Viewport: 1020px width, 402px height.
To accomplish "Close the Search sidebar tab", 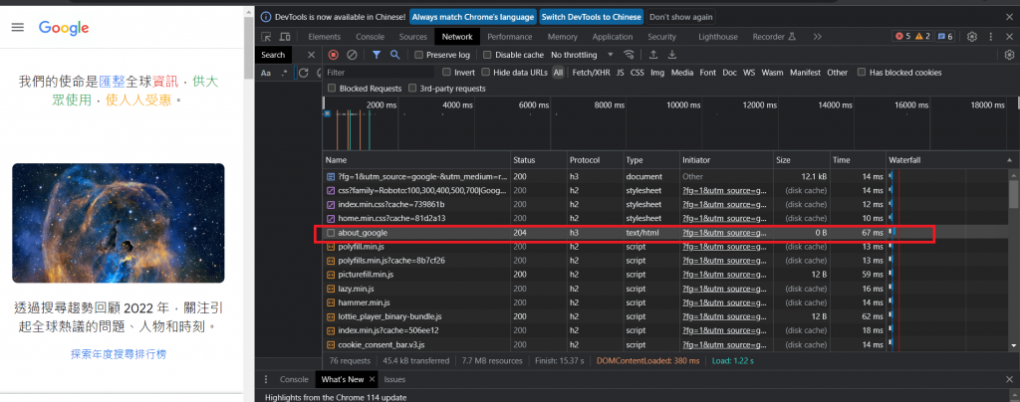I will click(x=311, y=55).
